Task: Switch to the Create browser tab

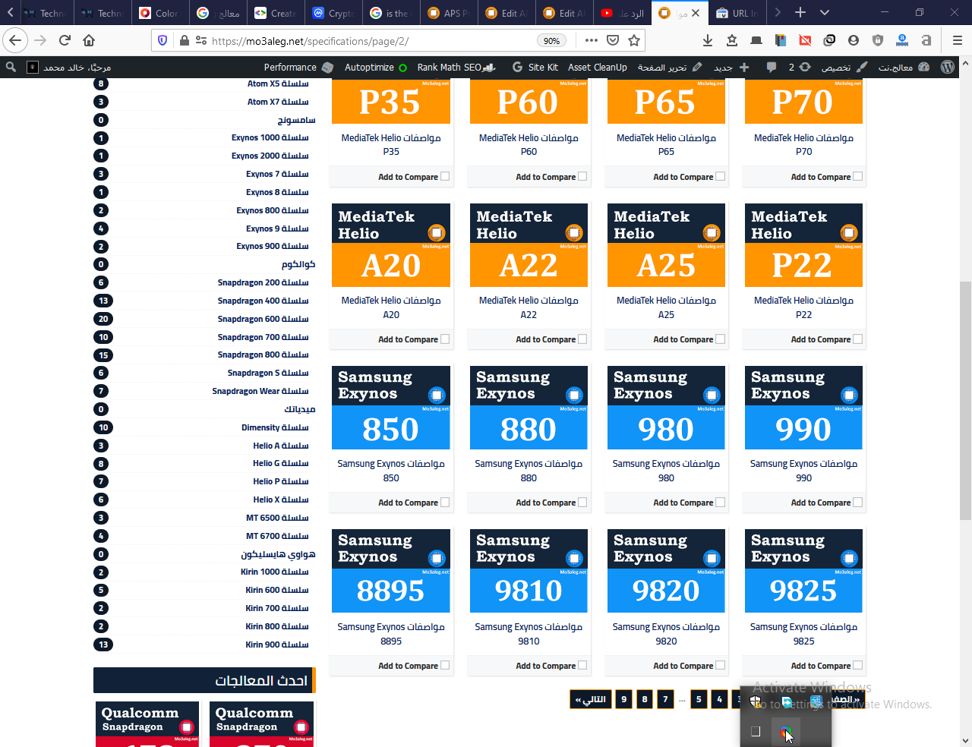Action: tap(276, 13)
